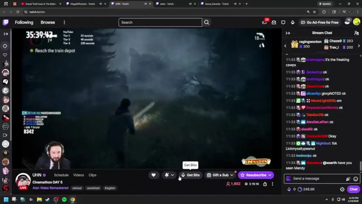The width and height of the screenshot is (362, 204).
Task: Click the purple Chat send button
Action: (x=354, y=189)
